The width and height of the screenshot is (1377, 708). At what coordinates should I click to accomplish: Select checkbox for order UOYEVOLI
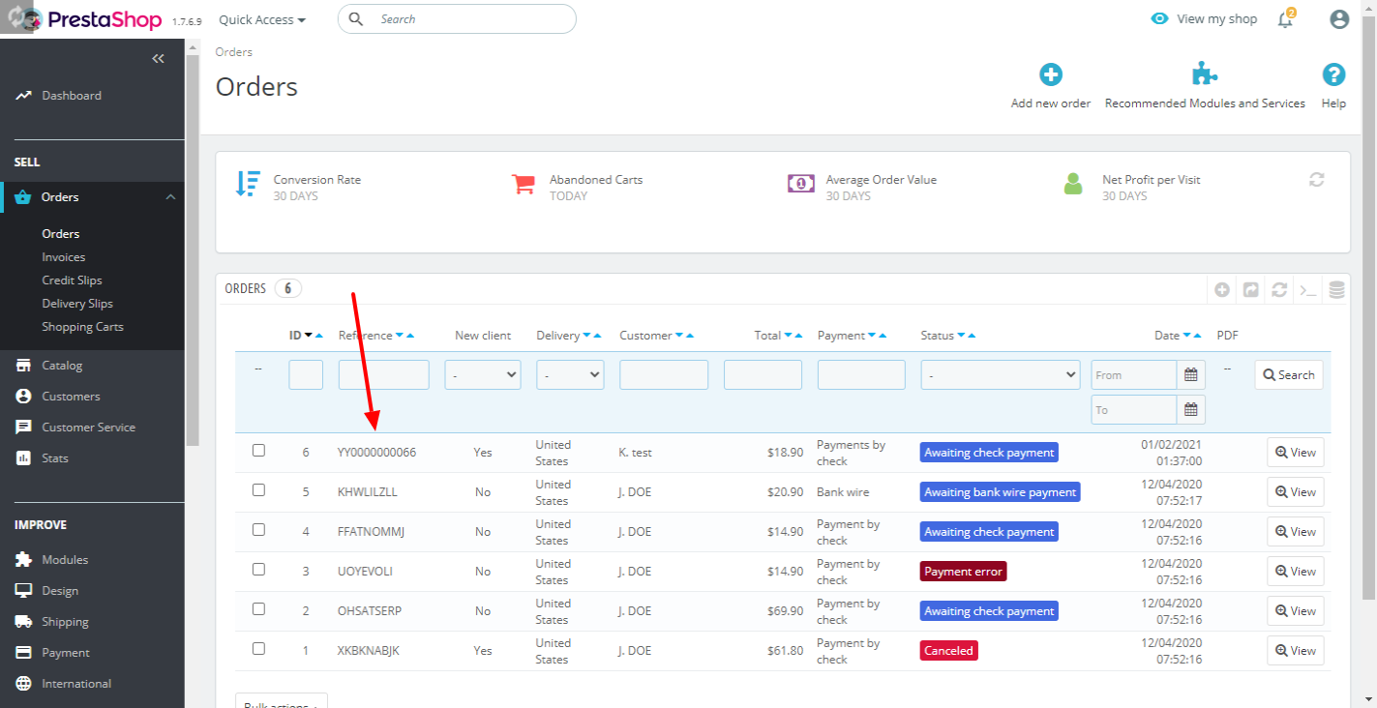(x=258, y=570)
